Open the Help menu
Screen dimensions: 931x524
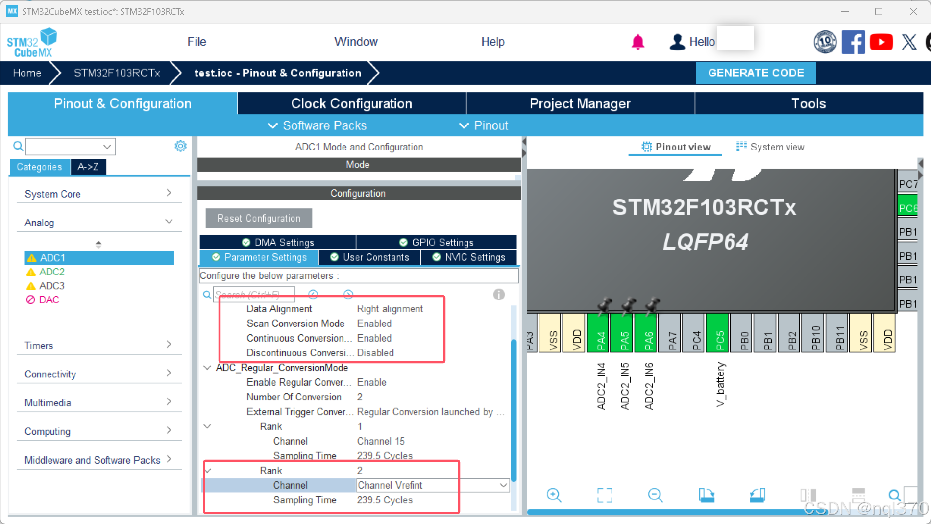(x=493, y=42)
